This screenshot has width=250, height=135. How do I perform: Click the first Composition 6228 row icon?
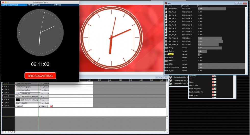(171, 77)
